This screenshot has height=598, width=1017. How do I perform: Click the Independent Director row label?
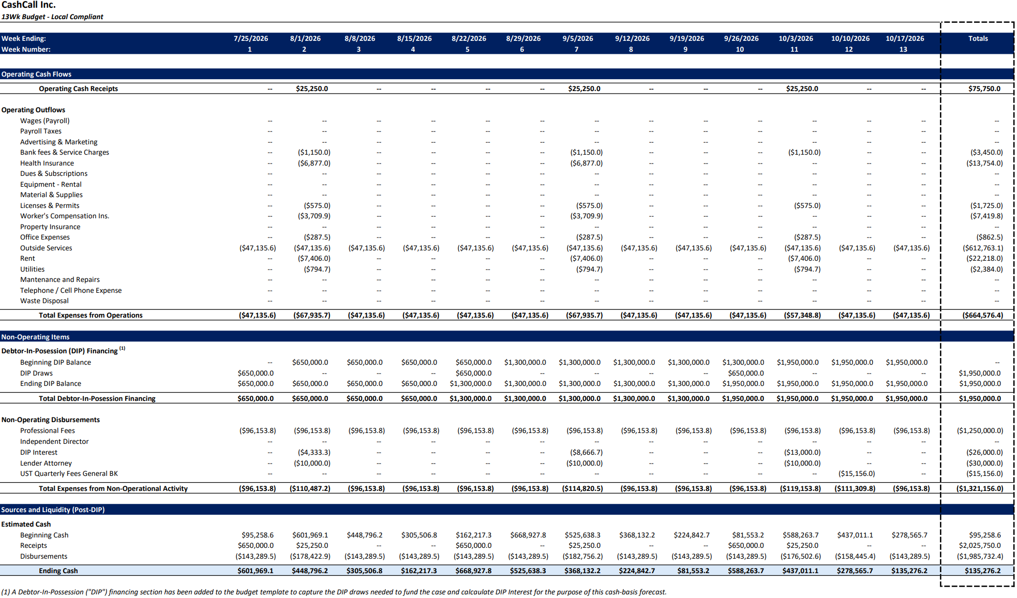(x=54, y=441)
